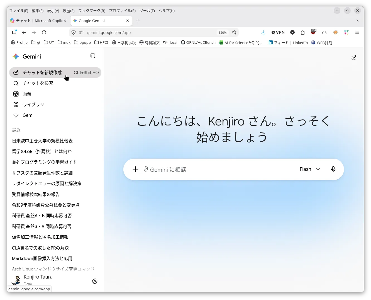Open the Gem section
371x300 pixels.
55,115
